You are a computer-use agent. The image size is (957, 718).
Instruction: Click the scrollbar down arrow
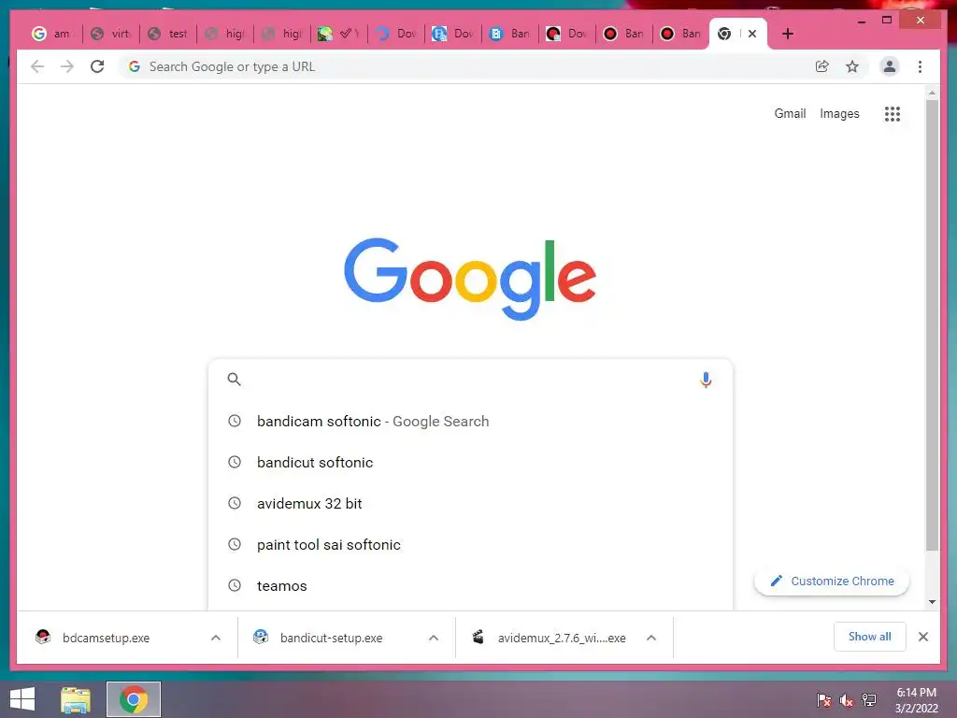[x=932, y=602]
